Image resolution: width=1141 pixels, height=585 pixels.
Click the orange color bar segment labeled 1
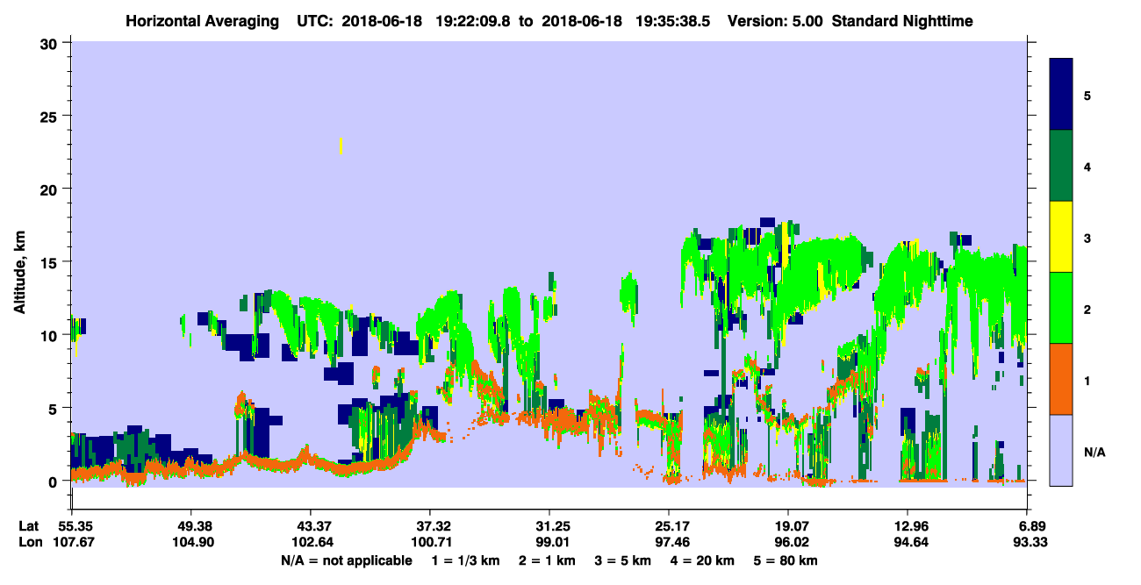1061,379
